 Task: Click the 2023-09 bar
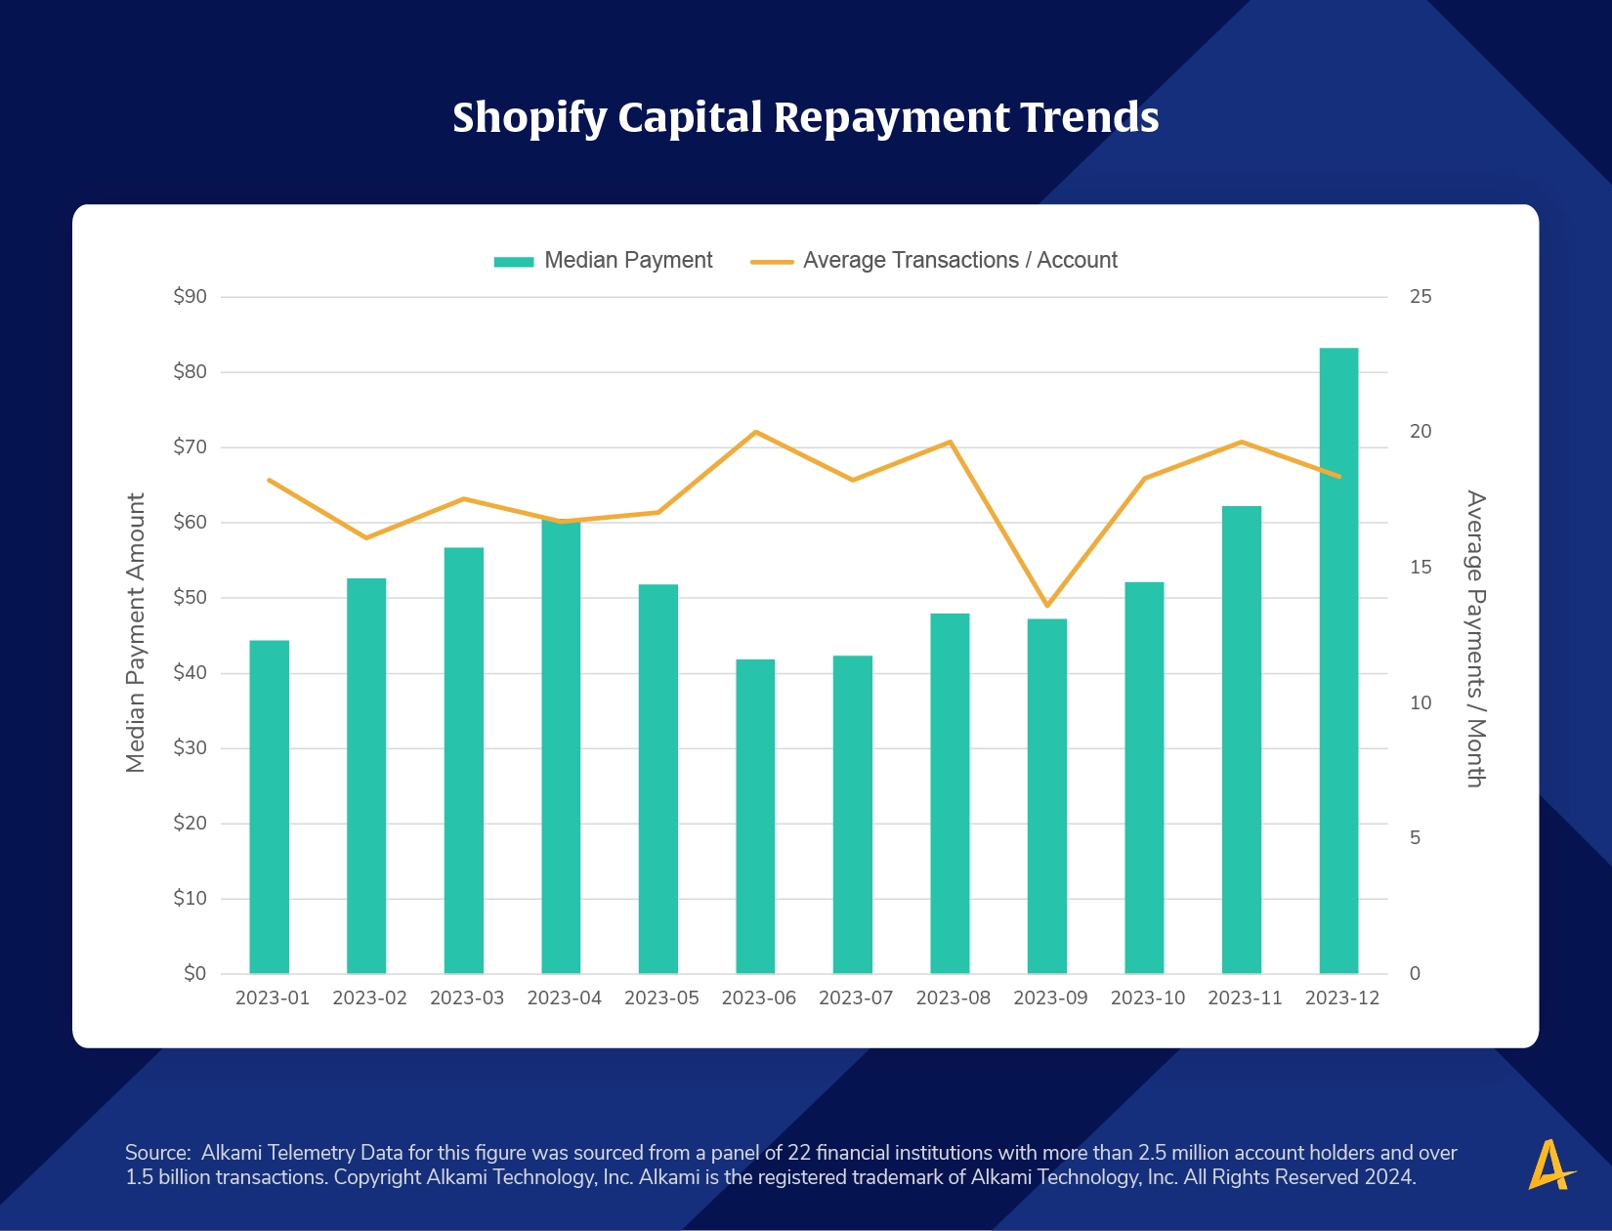(x=1047, y=796)
